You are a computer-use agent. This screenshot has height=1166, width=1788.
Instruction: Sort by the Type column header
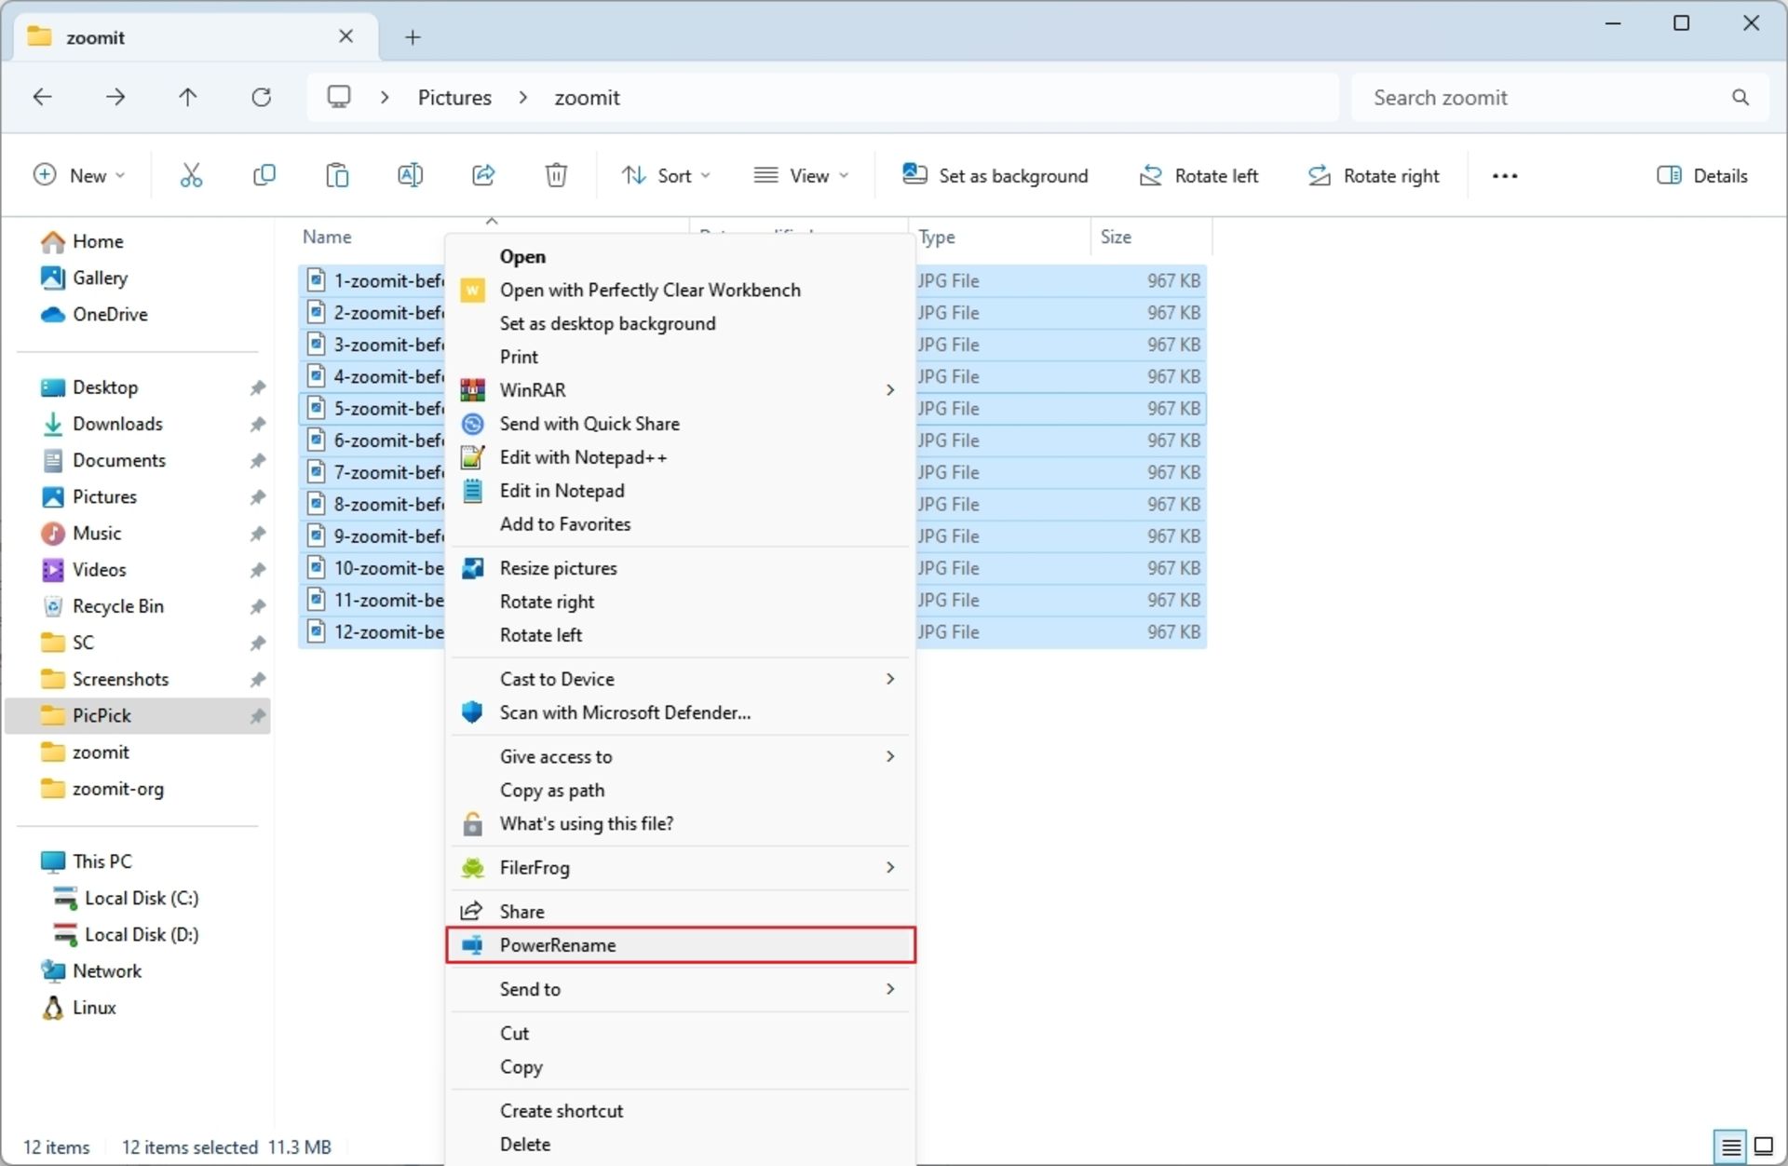(1001, 237)
